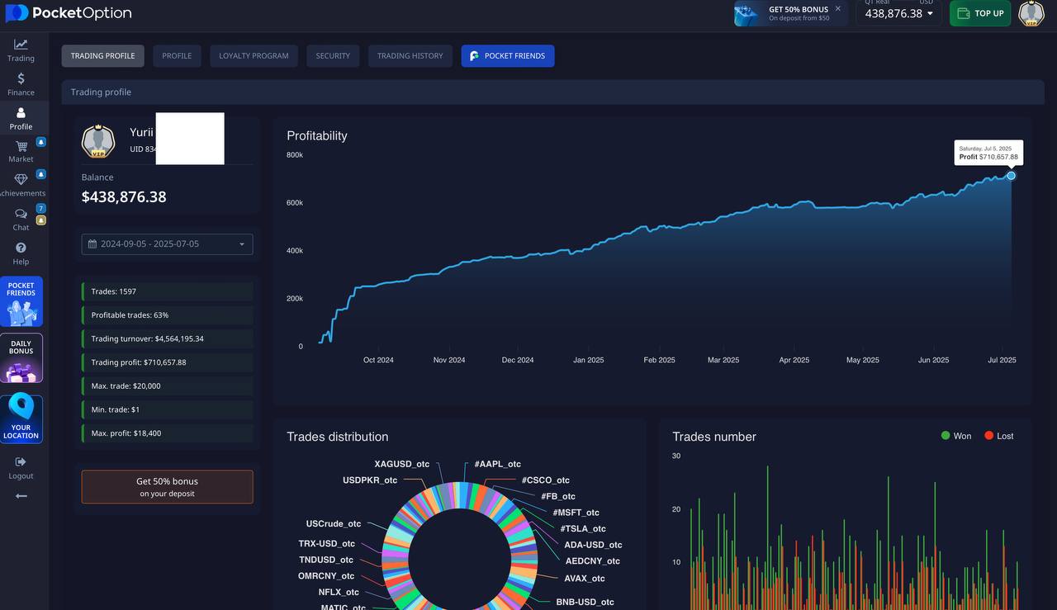Open the Market cart icon
Screen dimensions: 1057x610
21,146
